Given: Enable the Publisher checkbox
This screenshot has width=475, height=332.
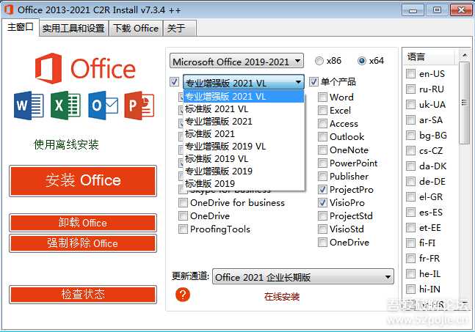Looking at the screenshot, I should (x=323, y=177).
